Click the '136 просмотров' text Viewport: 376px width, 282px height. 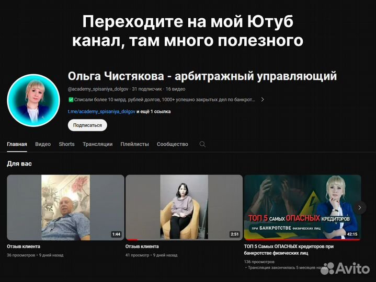pos(259,262)
